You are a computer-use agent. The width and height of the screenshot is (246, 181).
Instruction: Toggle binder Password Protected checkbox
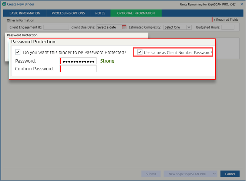point(18,52)
